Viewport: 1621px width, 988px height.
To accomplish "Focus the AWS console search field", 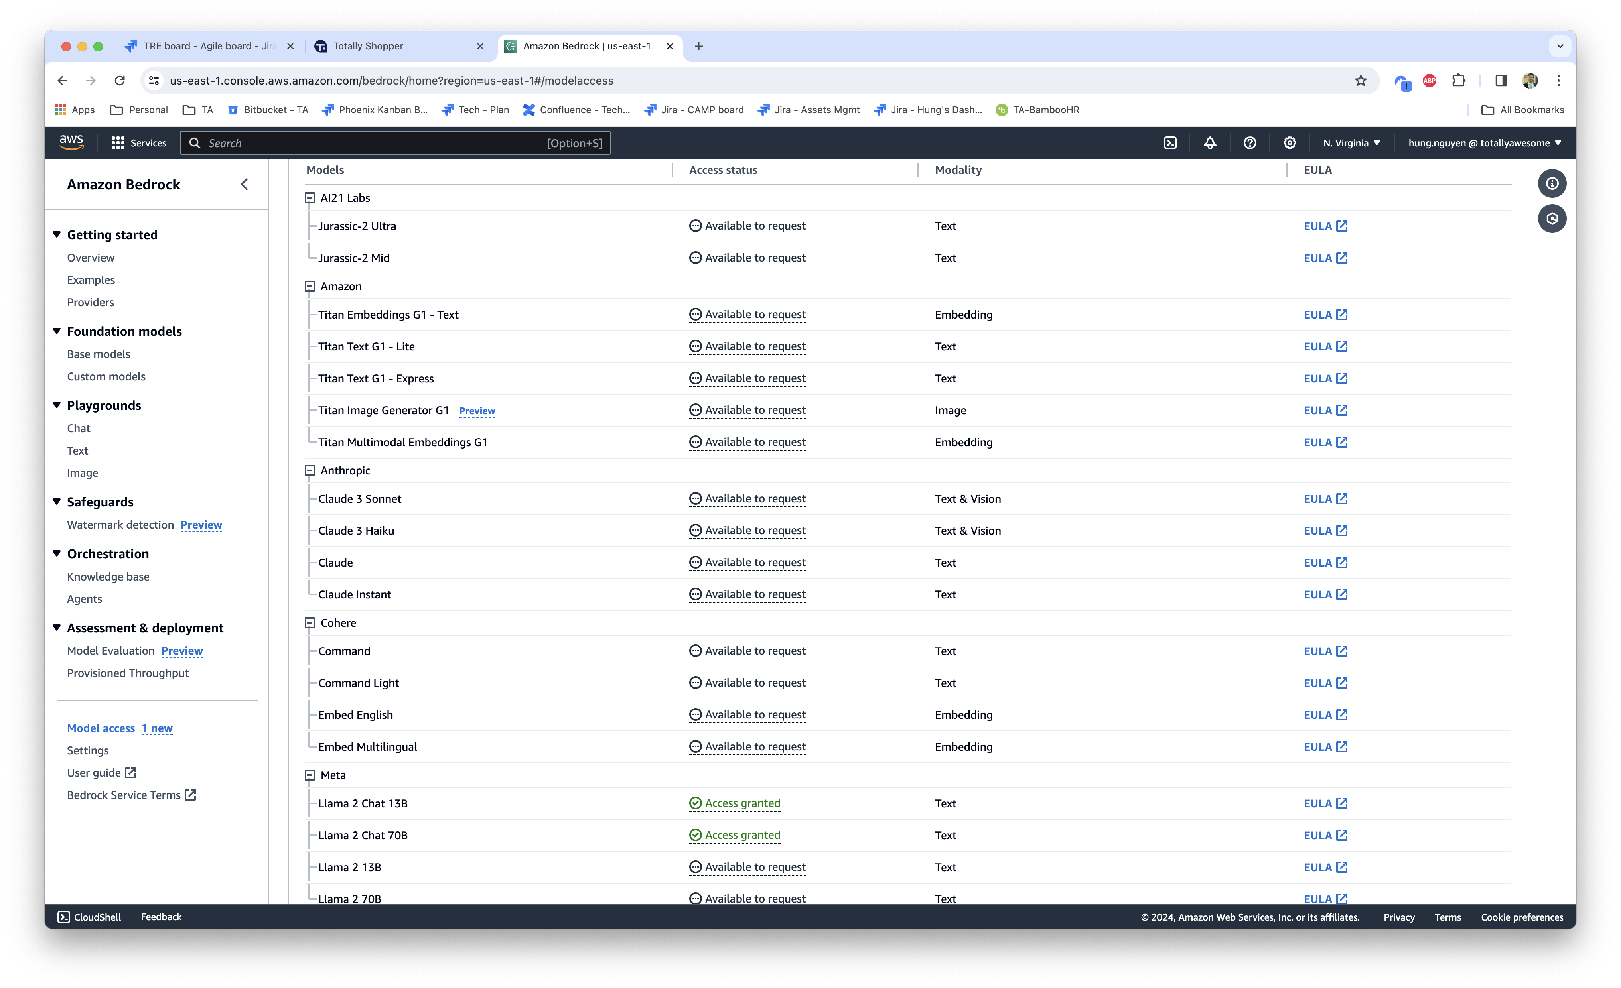I will 375,143.
